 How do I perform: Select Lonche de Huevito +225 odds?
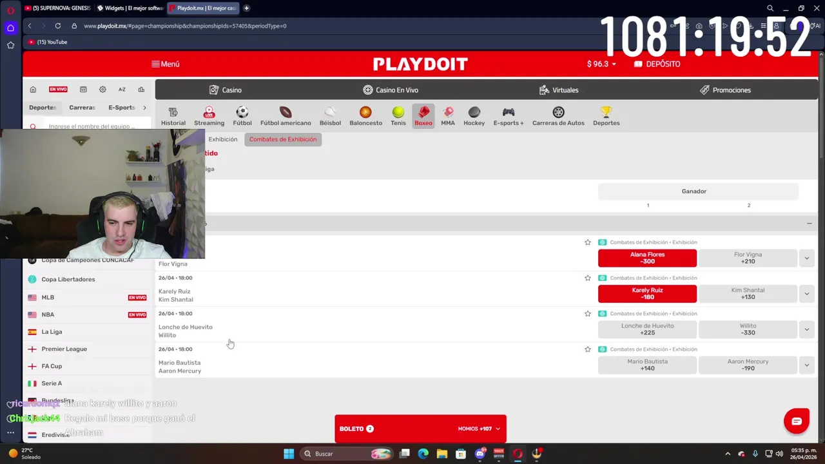(647, 329)
